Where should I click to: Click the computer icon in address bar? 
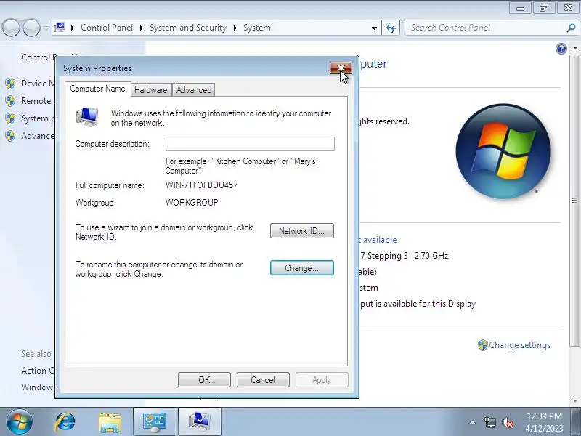click(60, 28)
